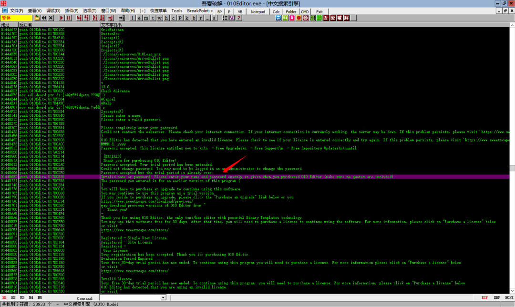Click the red Run play icon
Viewport: 515px width, 307px height.
[x=62, y=18]
